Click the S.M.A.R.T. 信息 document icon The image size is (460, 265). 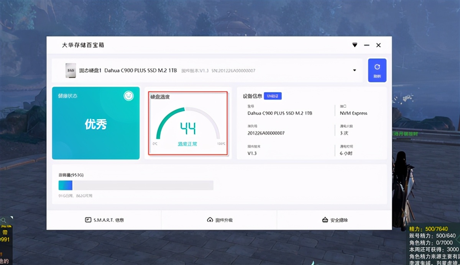coord(88,220)
